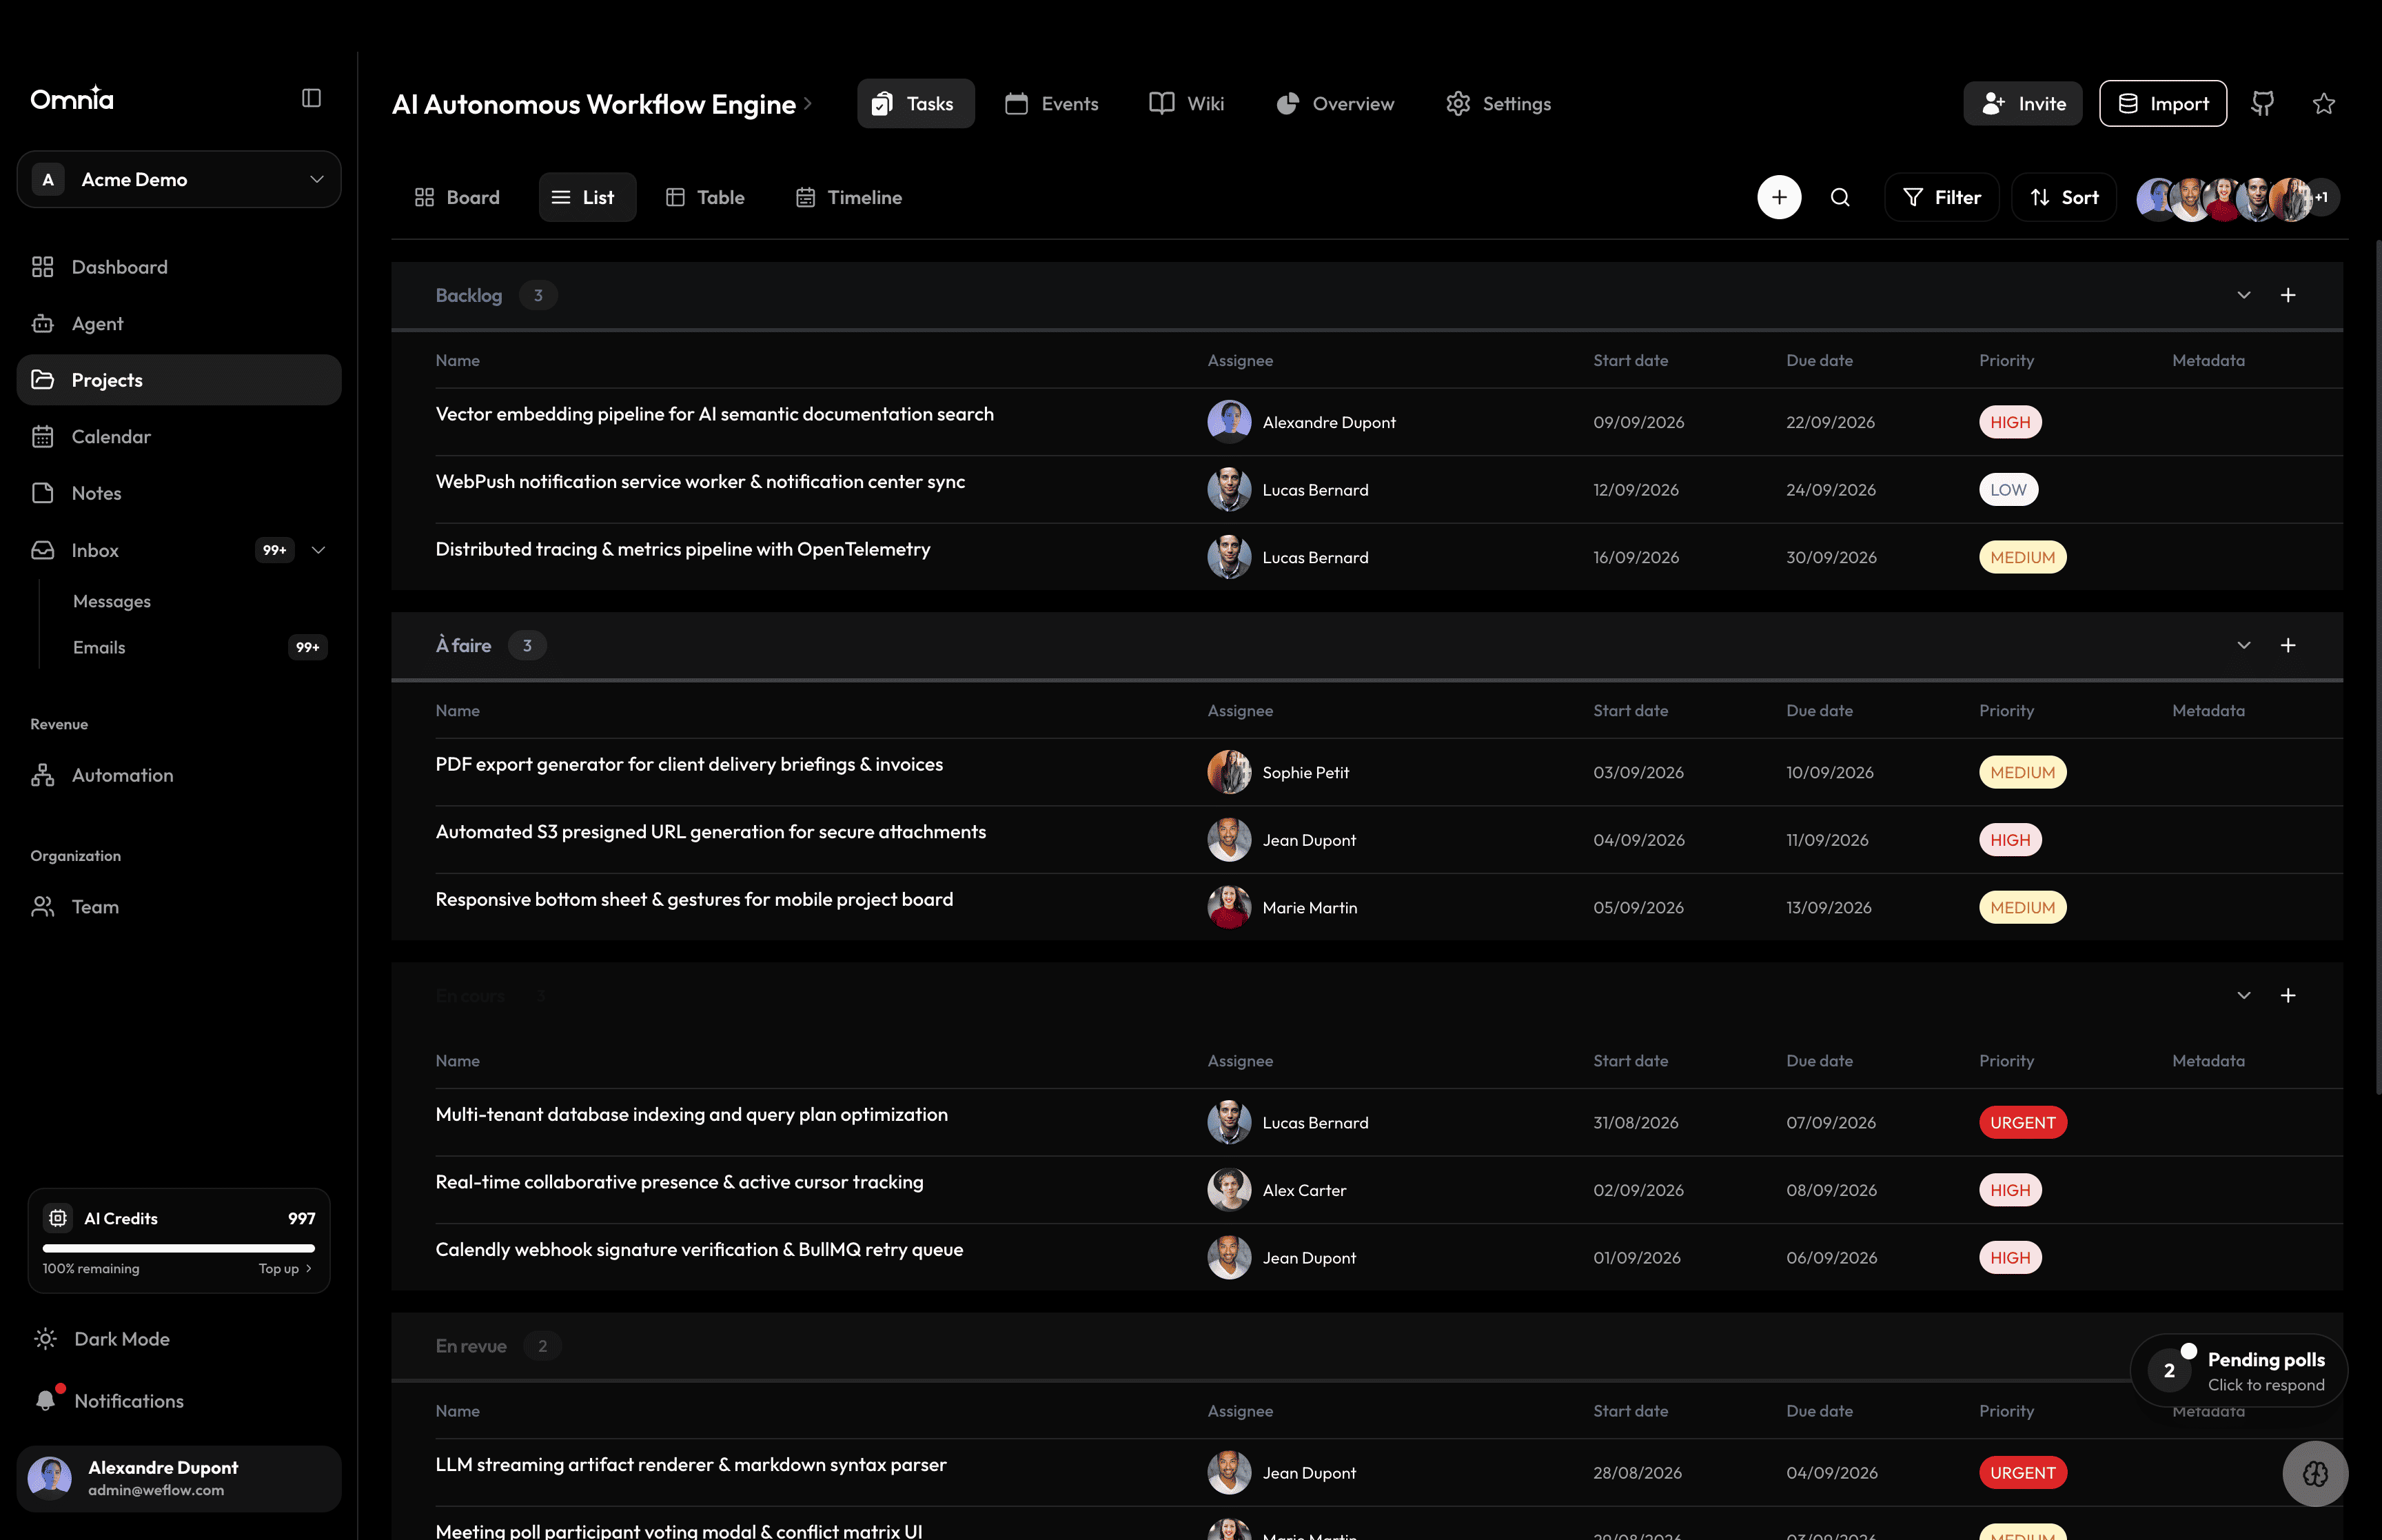Open Automation under Revenue
Viewport: 2382px width, 1540px height.
[x=179, y=775]
